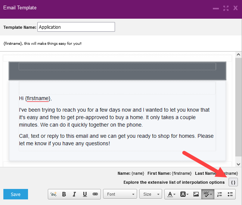This screenshot has height=205, width=242.
Task: Insert an image with the picture icon
Action: point(196,194)
